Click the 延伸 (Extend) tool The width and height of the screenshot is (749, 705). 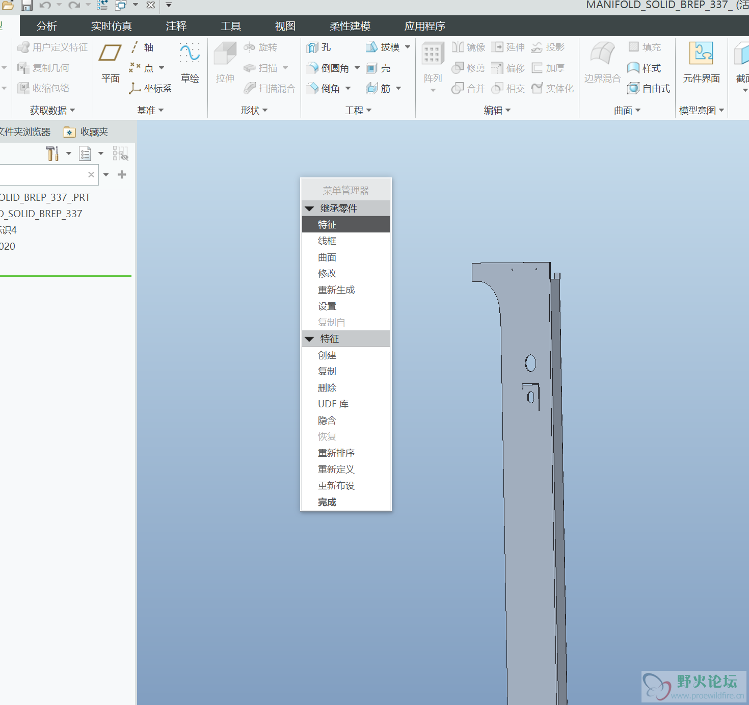[x=508, y=47]
